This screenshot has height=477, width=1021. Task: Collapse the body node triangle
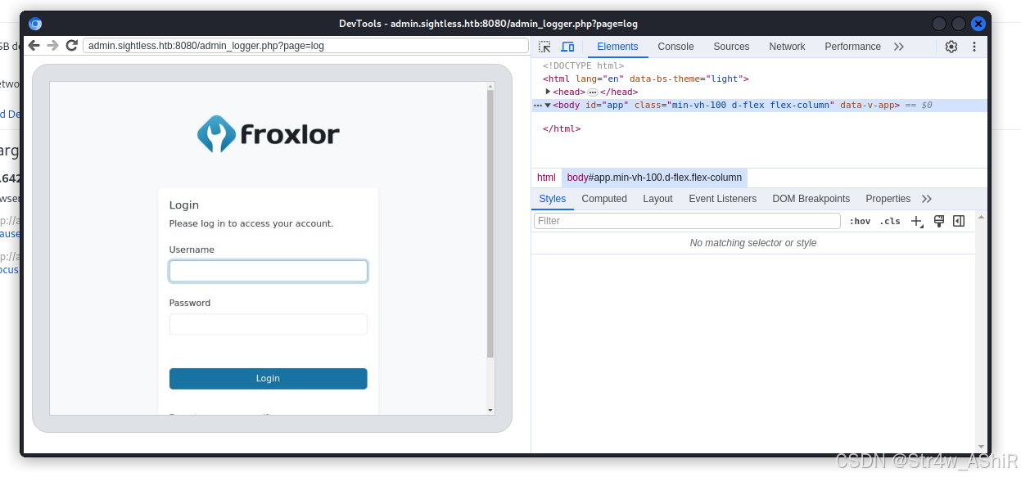click(548, 106)
